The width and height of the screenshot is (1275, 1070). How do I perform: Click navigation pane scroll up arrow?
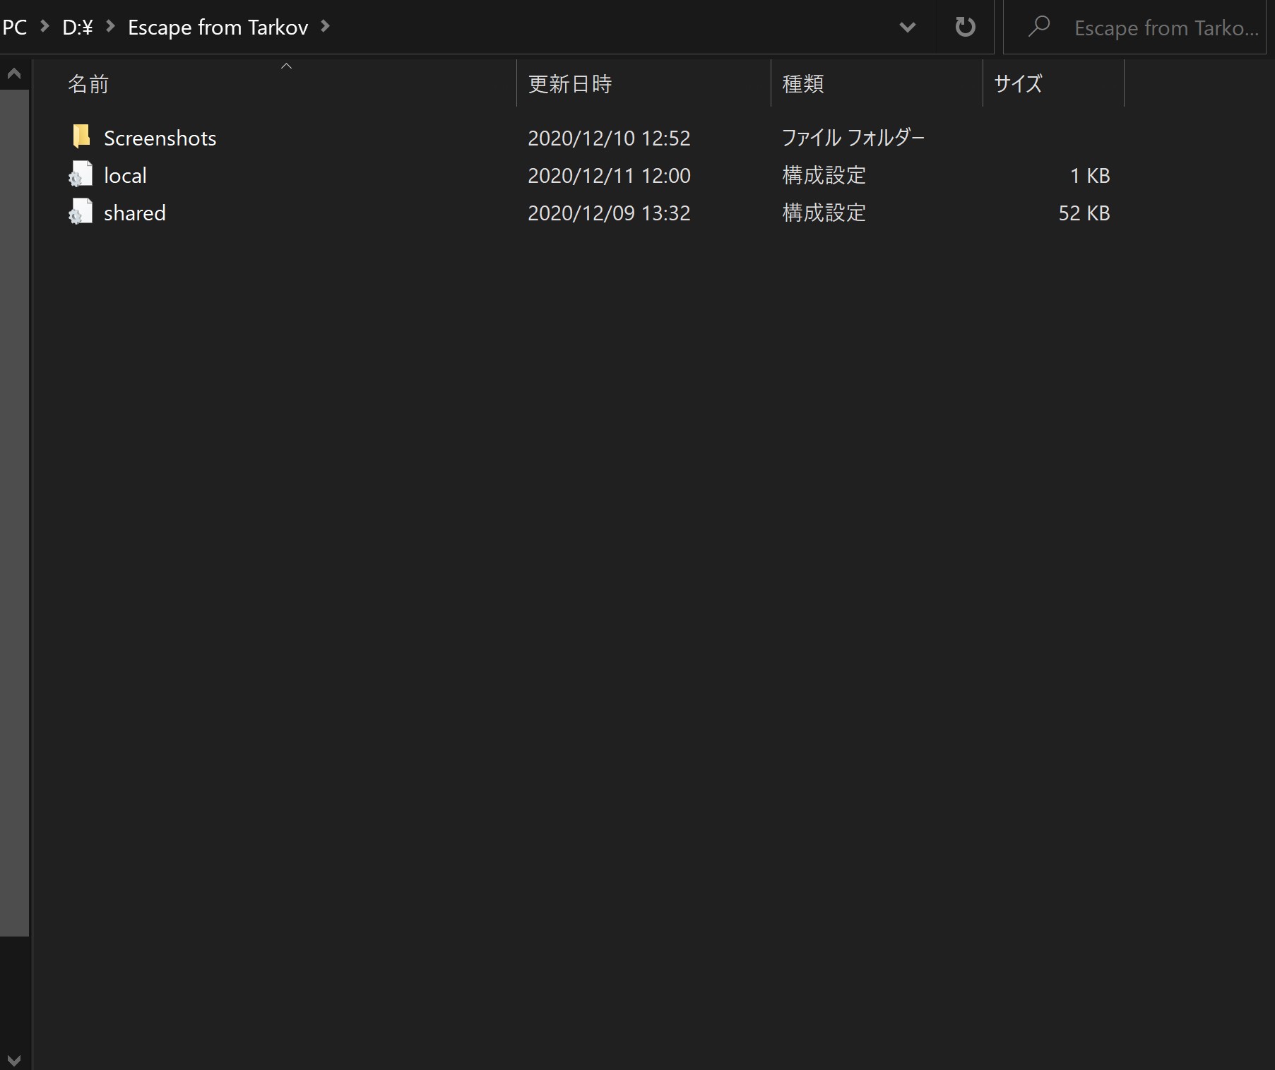click(14, 73)
